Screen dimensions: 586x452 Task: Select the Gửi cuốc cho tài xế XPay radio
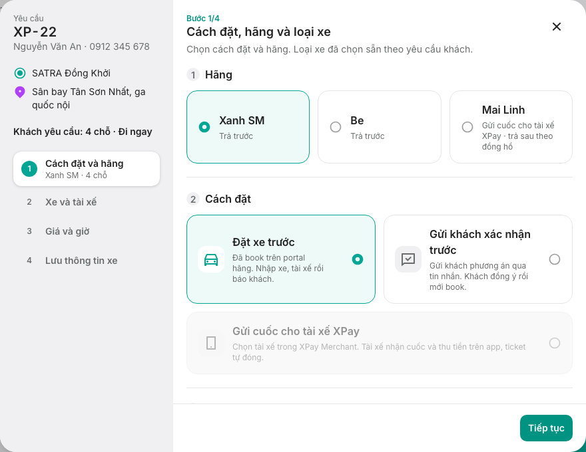(555, 343)
